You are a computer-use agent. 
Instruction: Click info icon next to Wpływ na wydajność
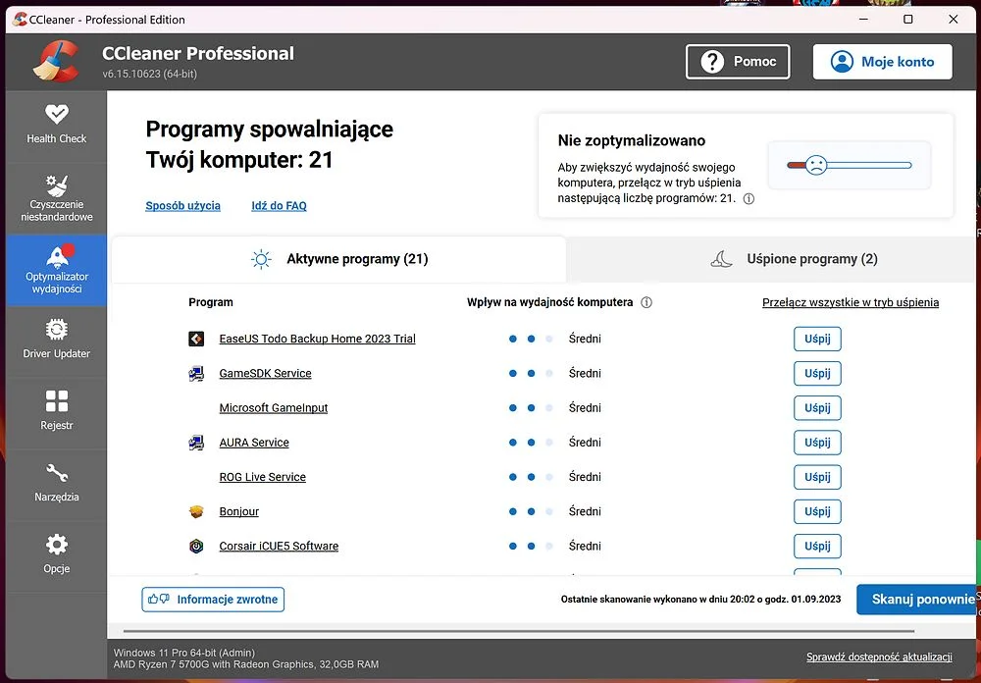[646, 302]
